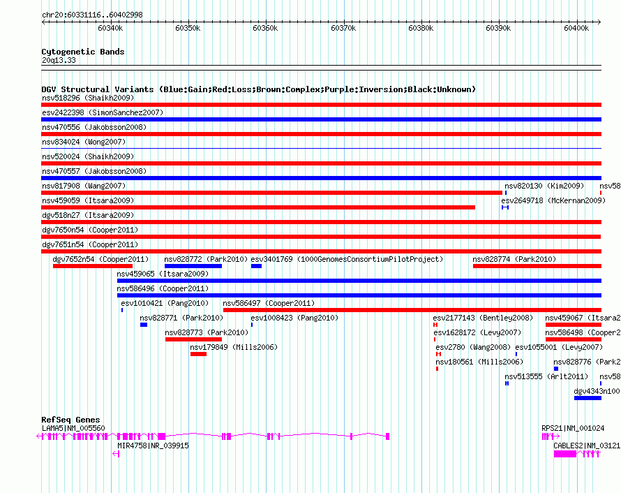The image size is (621, 493).
Task: Click the dgv7651n54 (Cooper2011) label
Action: pyautogui.click(x=90, y=244)
